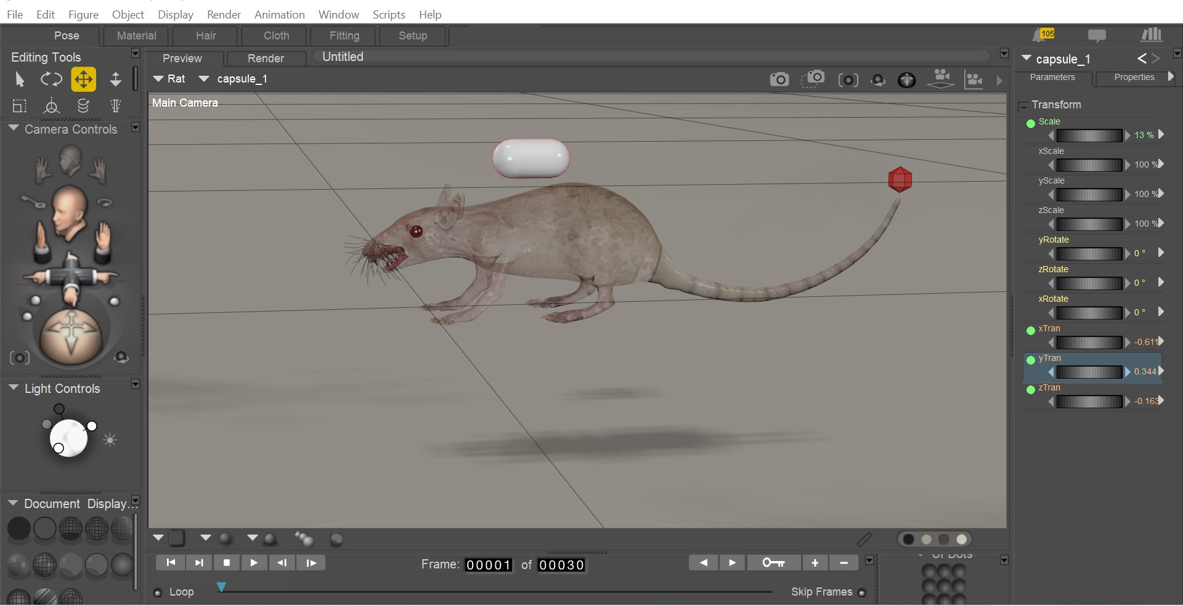This screenshot has height=606, width=1183.
Task: Switch to the Render viewport tab
Action: 266,58
